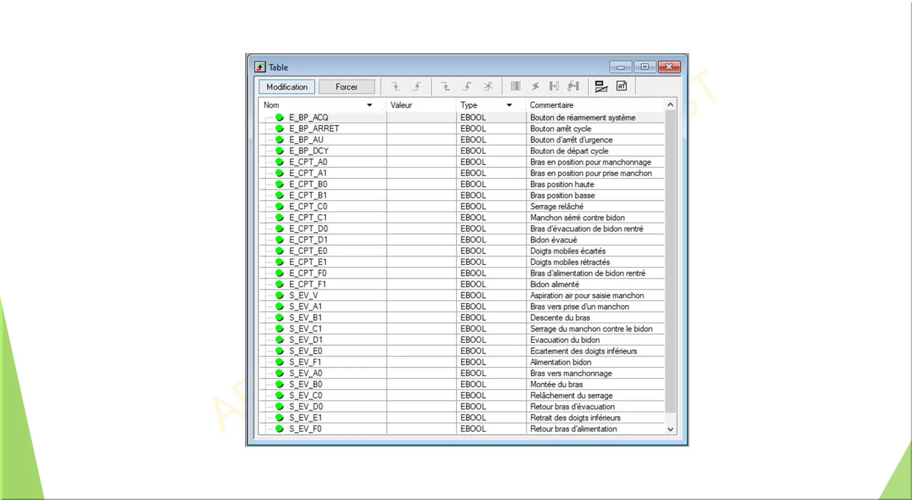The height and width of the screenshot is (500, 912).
Task: Open the Type column dropdown arrow
Action: [x=509, y=105]
